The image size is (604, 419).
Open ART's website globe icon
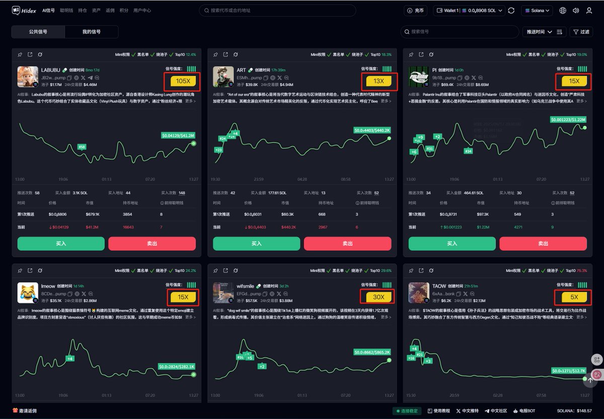272,78
